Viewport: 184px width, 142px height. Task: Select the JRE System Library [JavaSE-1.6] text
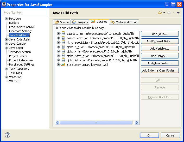tap(87, 65)
